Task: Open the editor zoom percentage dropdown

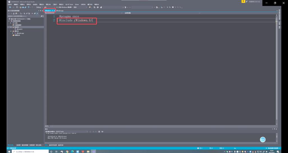Action: pos(48,126)
